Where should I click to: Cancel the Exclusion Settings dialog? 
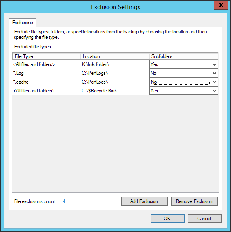(205, 219)
